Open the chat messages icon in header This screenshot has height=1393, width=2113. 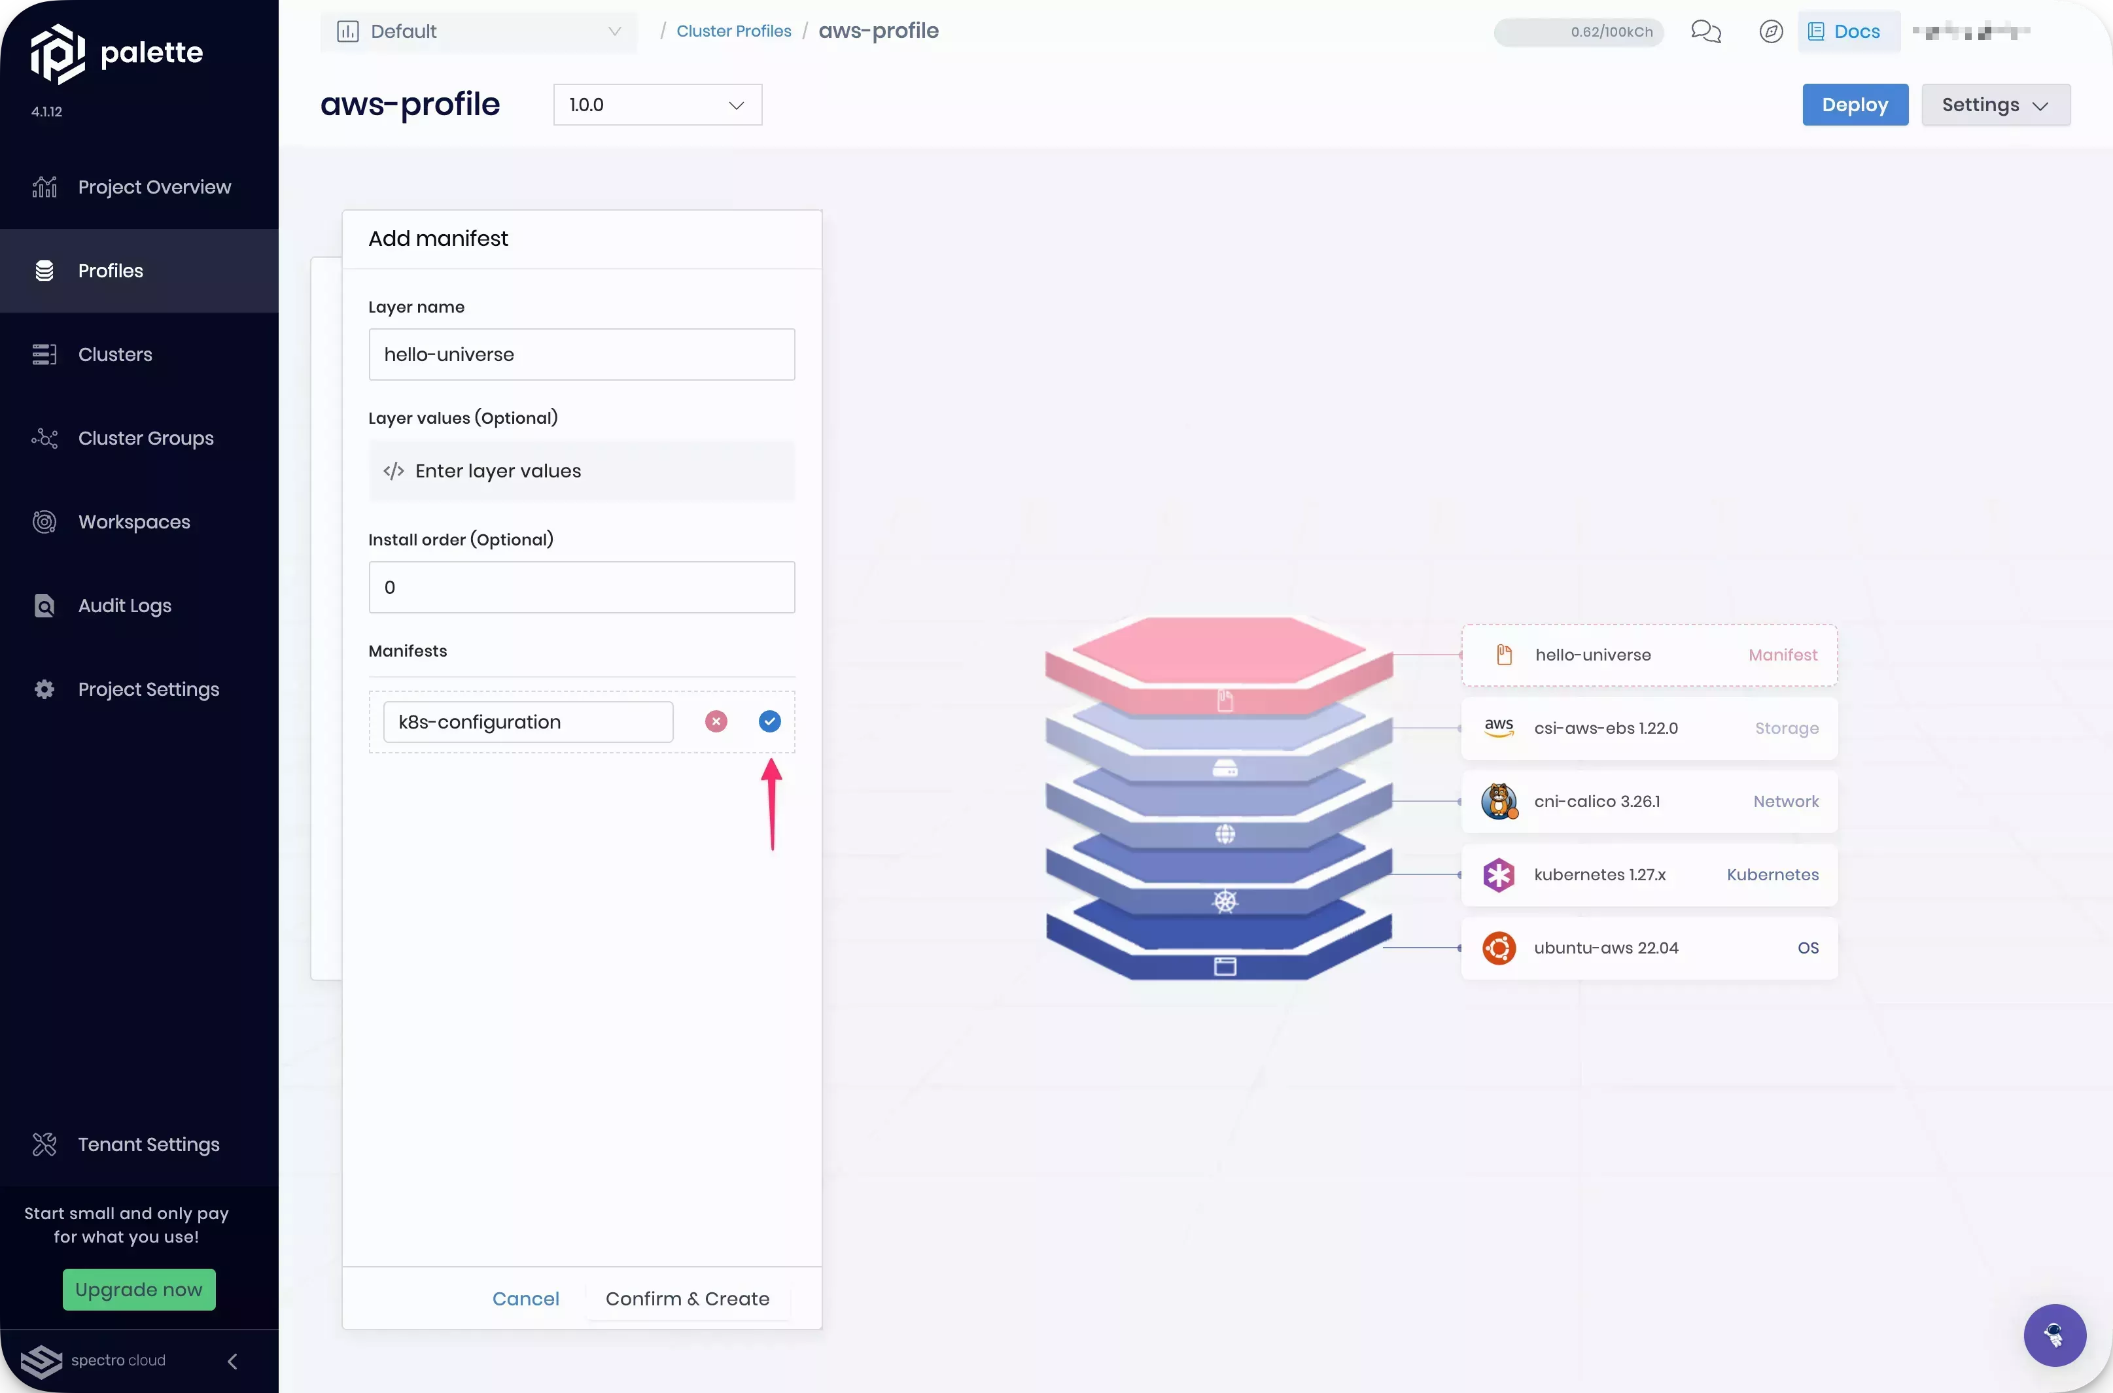1705,32
